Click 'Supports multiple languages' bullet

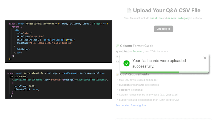point(149,100)
